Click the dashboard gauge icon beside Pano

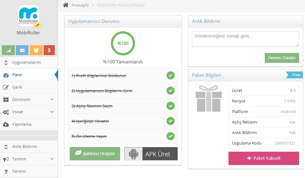coord(6,75)
